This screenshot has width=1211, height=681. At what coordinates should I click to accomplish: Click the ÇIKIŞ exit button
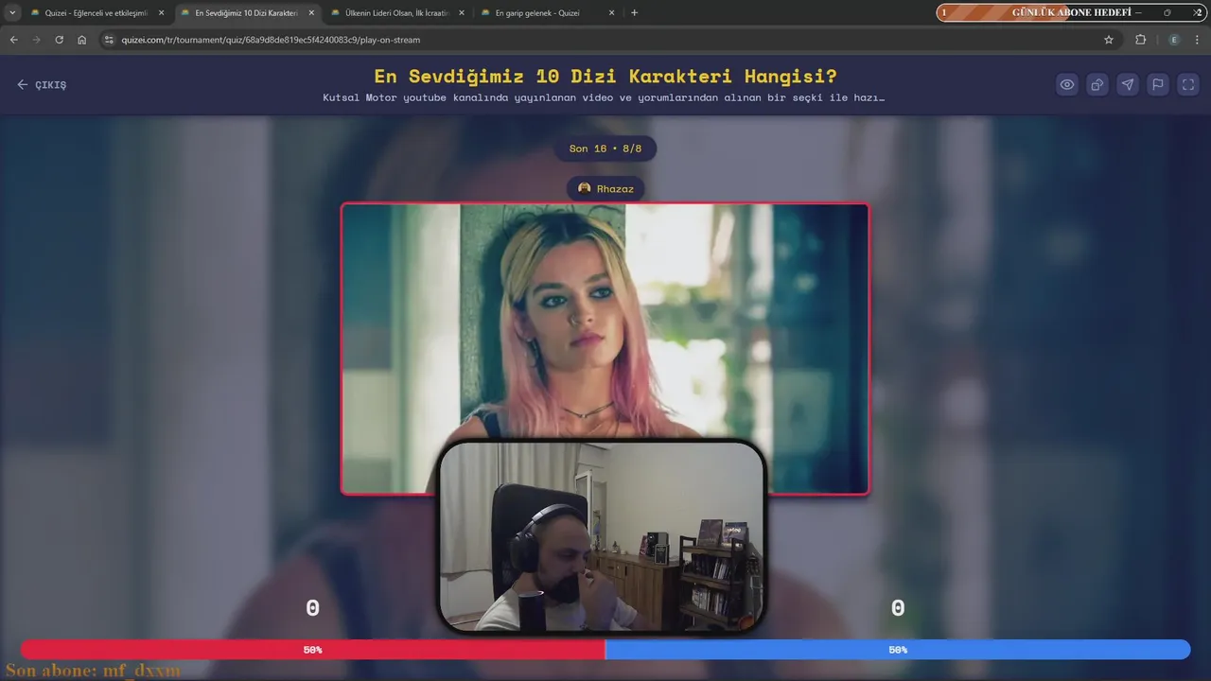[x=42, y=84]
